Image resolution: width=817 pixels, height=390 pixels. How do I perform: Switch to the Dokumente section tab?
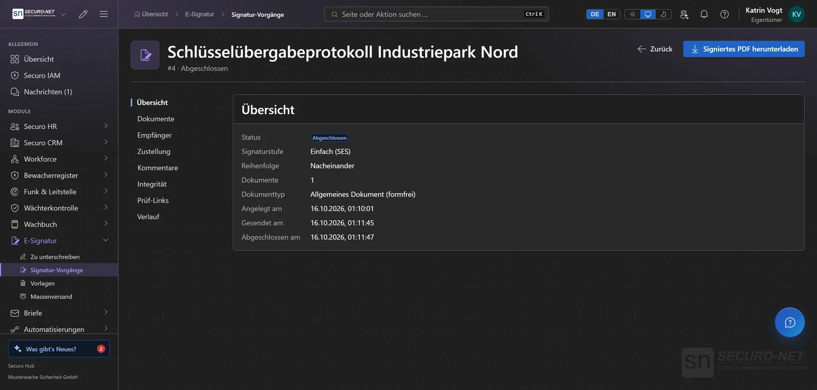pos(156,119)
